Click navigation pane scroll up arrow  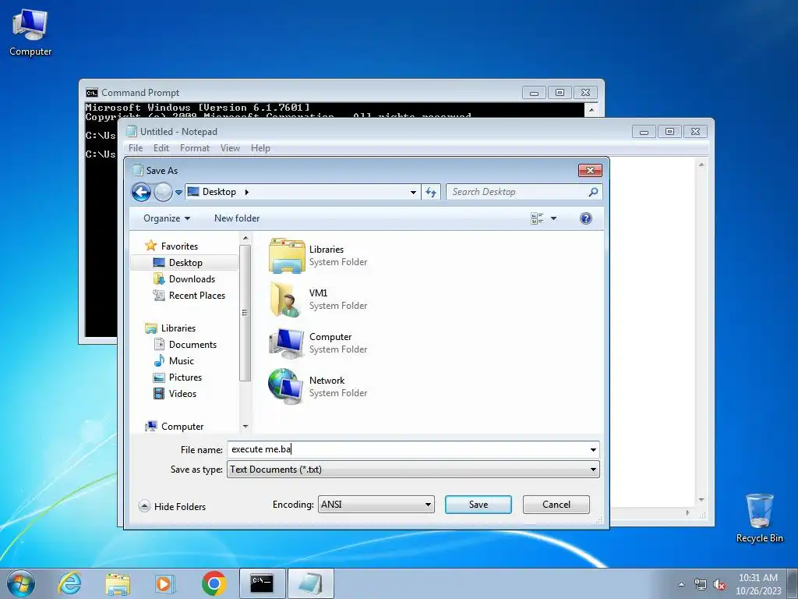(245, 238)
